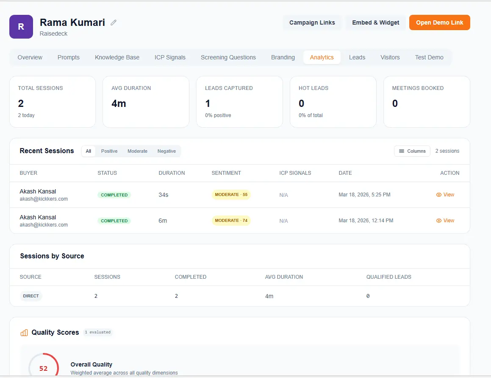
Task: Open the Screening Questions tab
Action: (x=228, y=57)
